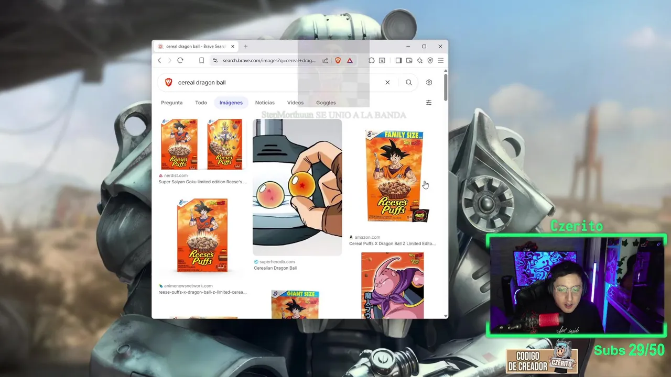The height and width of the screenshot is (377, 671).
Task: Open image search filters icon
Action: tap(429, 103)
